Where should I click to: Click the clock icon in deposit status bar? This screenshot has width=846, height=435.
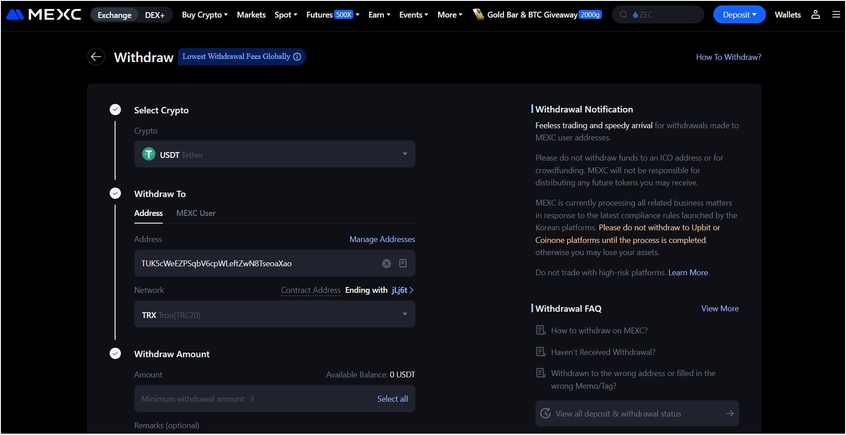pos(546,413)
